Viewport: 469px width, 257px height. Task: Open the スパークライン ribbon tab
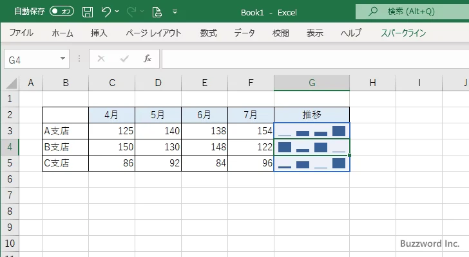pos(403,33)
